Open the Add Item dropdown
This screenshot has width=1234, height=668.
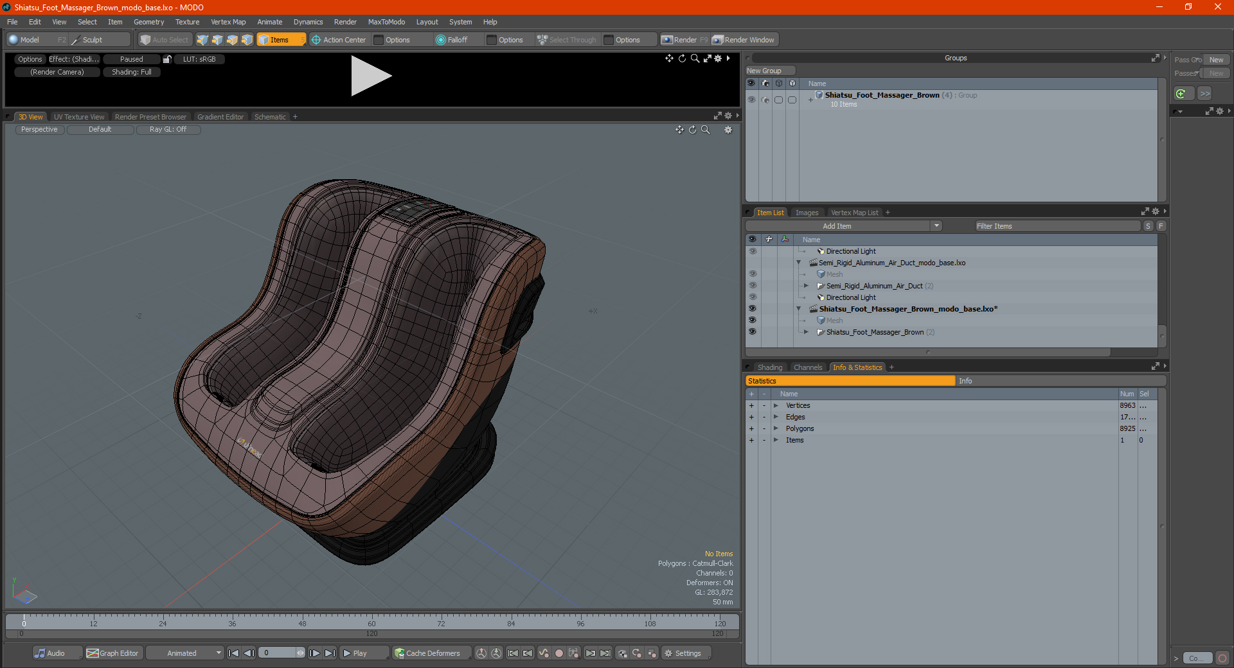[936, 226]
